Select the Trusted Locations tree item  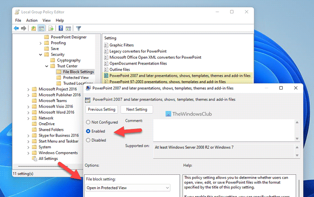(x=78, y=83)
